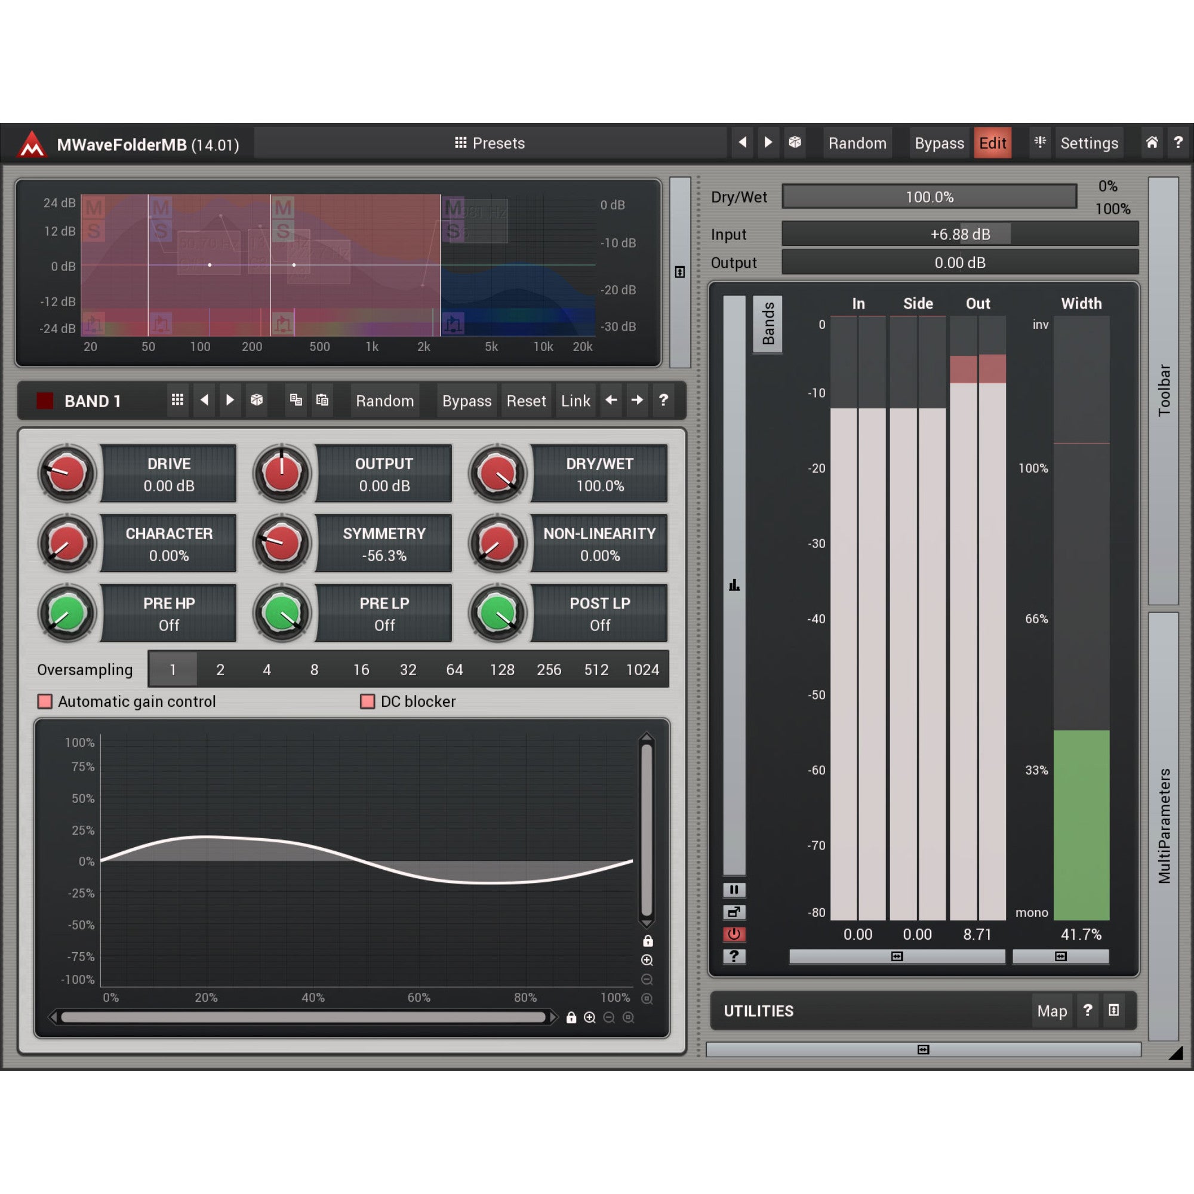Collapse the Utilities panel icon

pos(1113,1011)
